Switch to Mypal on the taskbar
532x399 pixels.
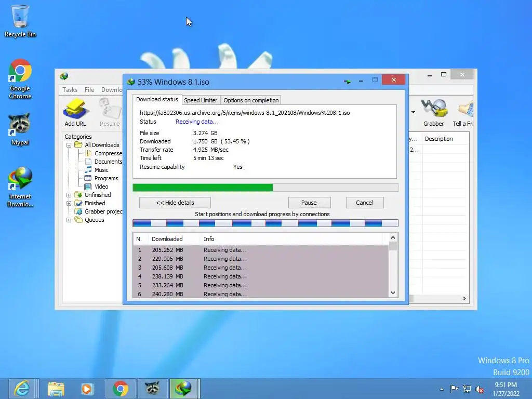point(152,389)
